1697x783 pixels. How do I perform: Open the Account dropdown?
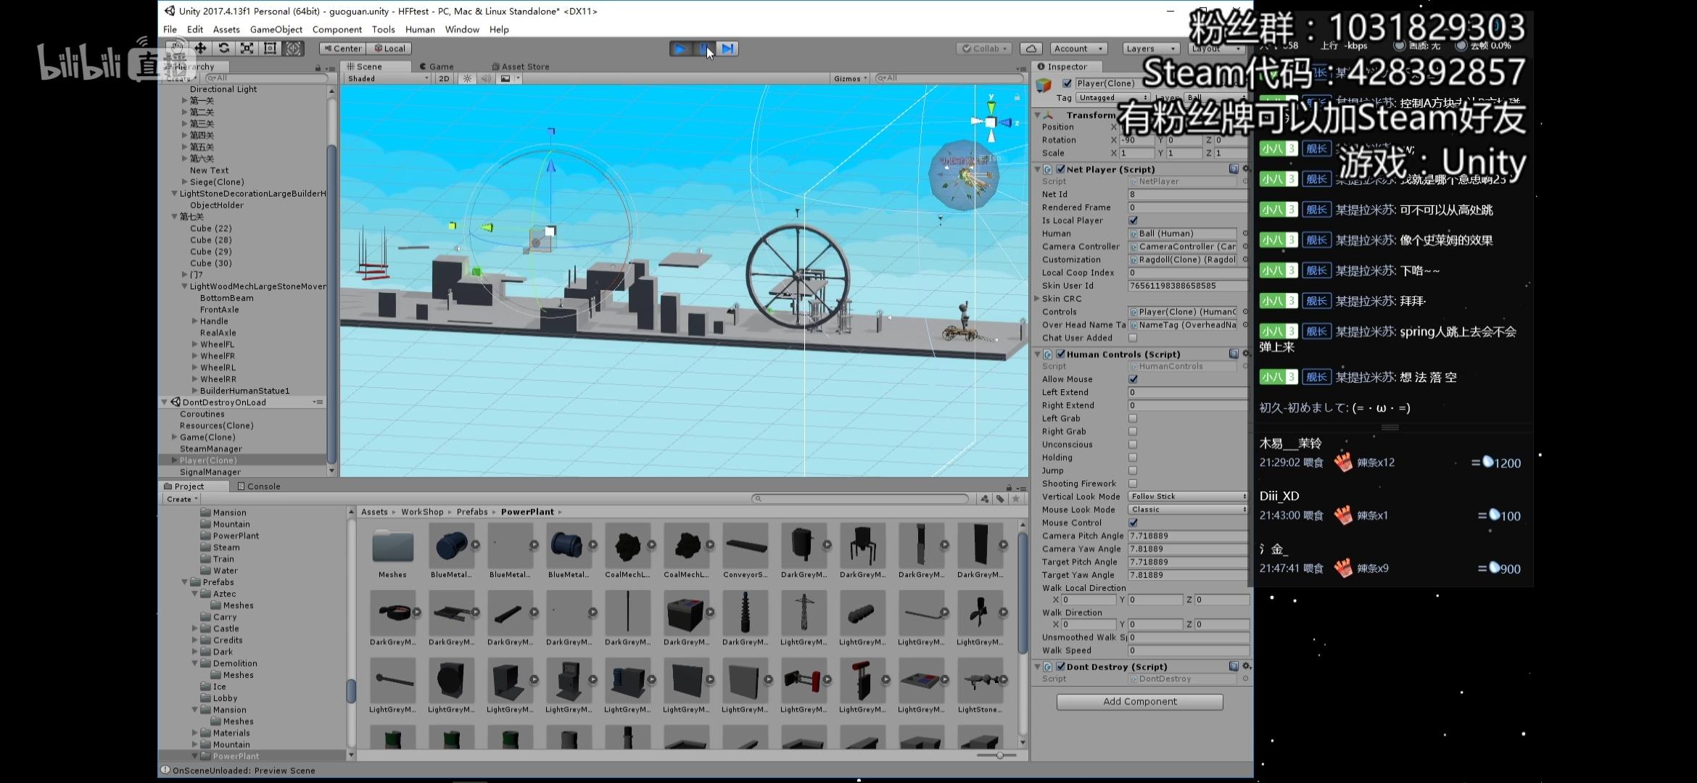coord(1079,49)
